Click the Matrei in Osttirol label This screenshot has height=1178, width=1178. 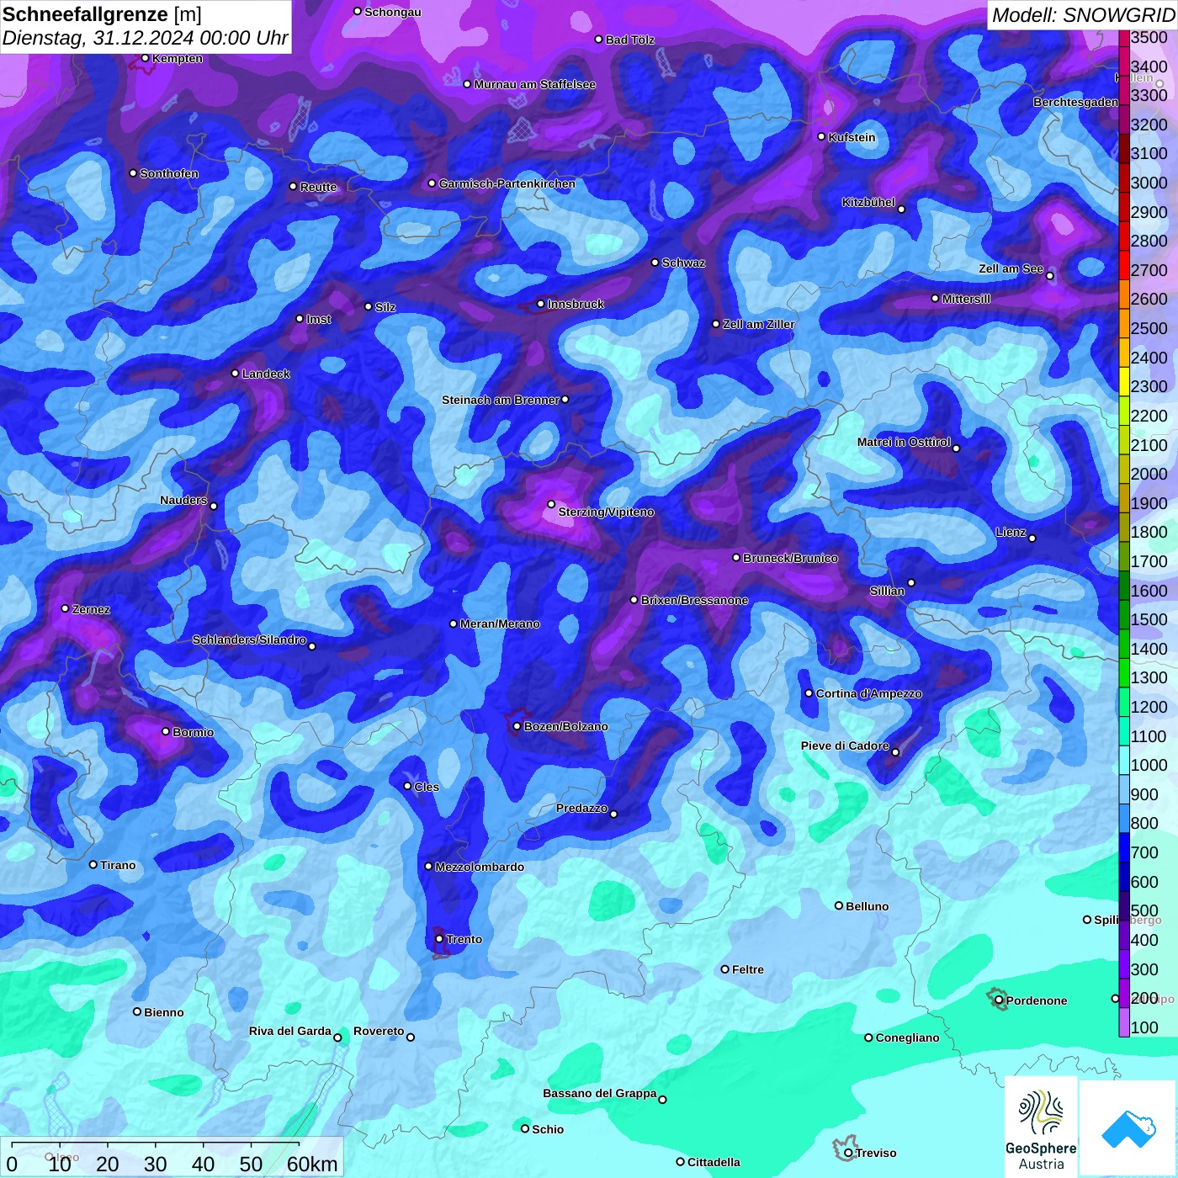[x=904, y=442]
